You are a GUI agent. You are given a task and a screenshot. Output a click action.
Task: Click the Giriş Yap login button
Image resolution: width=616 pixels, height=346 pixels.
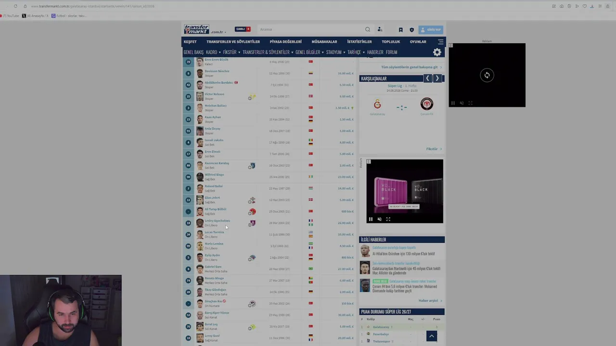[x=431, y=30]
